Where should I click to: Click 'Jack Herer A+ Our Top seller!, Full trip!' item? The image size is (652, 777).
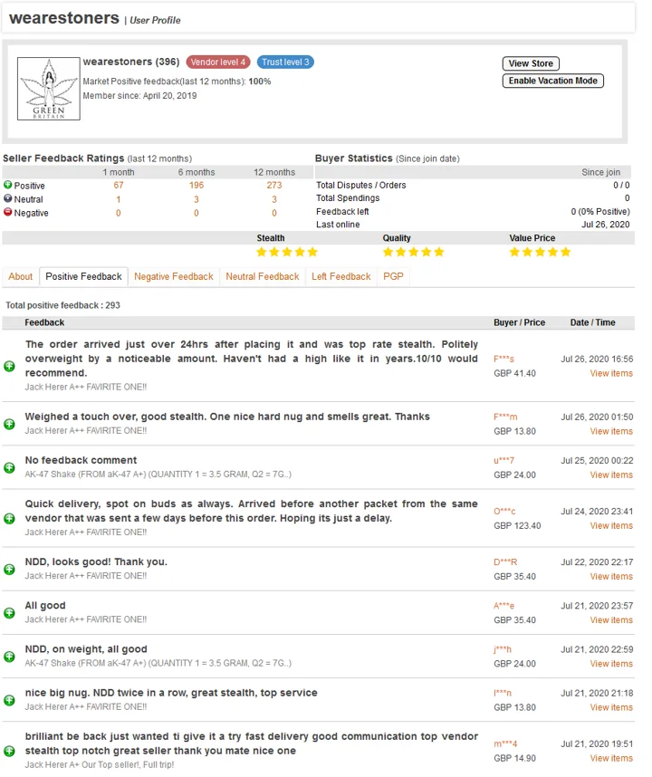pyautogui.click(x=100, y=764)
